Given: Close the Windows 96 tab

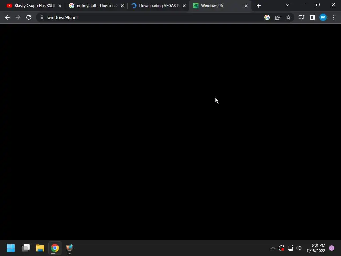Looking at the screenshot, I should [246, 6].
